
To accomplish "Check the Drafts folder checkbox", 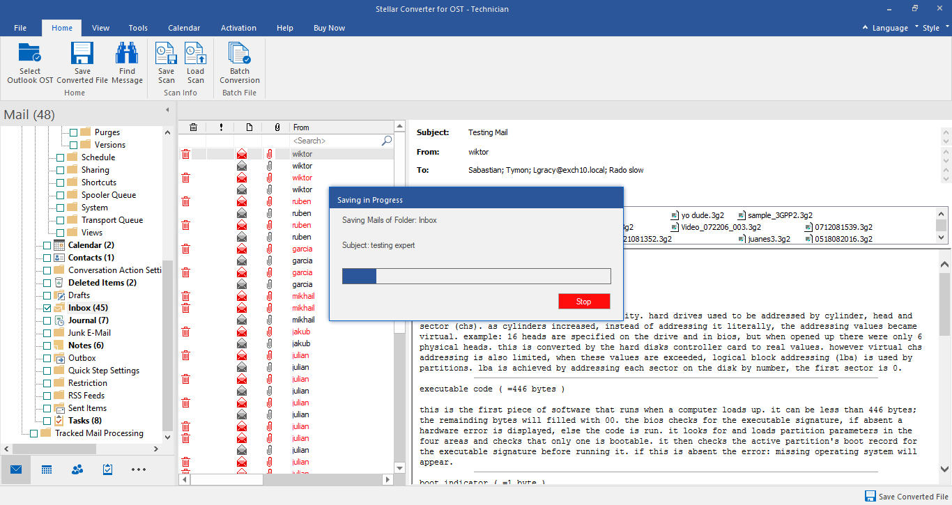I will [x=47, y=295].
